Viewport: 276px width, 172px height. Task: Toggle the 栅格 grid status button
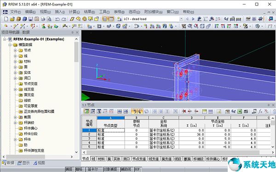(x=79, y=169)
